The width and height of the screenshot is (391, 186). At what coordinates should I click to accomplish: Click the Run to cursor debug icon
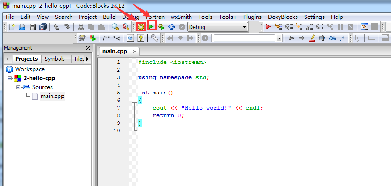pyautogui.click(x=279, y=26)
